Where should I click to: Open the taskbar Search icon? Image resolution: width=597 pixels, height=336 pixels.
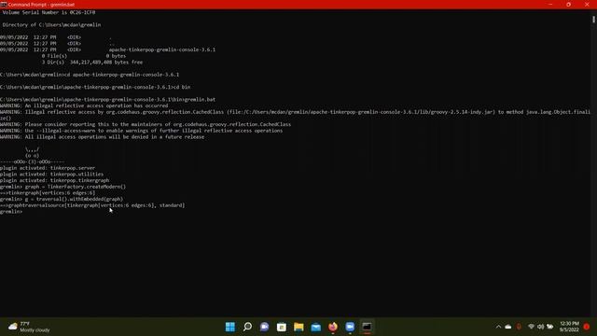247,327
